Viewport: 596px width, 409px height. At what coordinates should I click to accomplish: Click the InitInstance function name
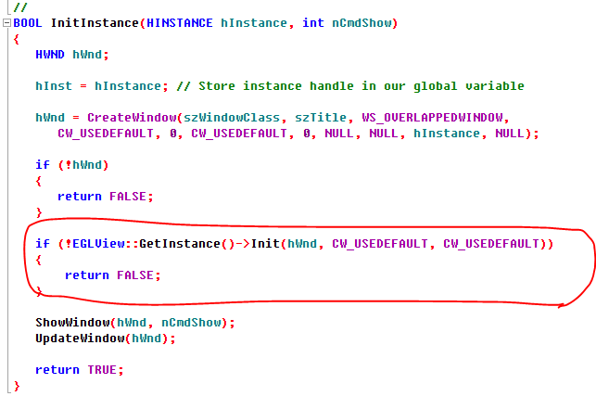click(95, 23)
